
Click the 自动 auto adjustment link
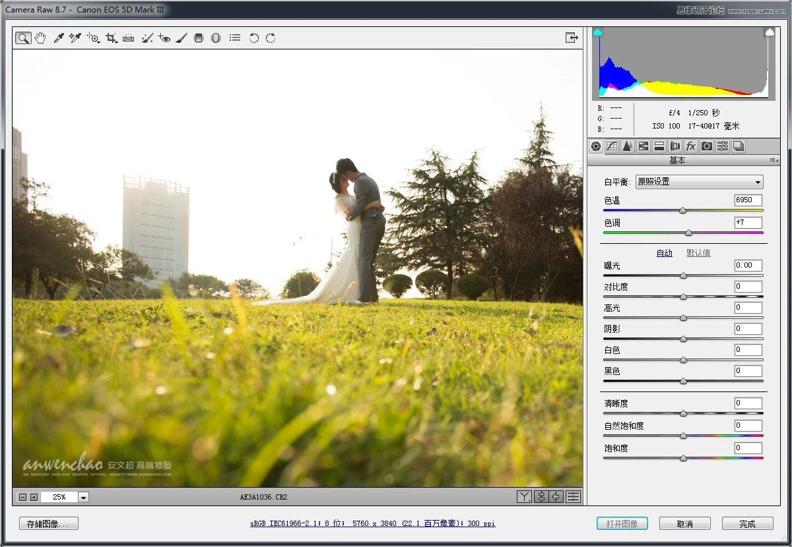pos(664,252)
